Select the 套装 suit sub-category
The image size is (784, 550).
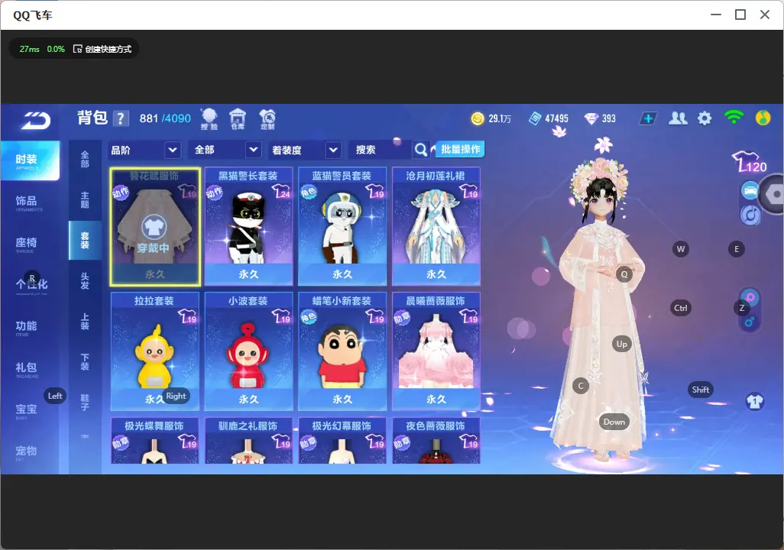(85, 240)
